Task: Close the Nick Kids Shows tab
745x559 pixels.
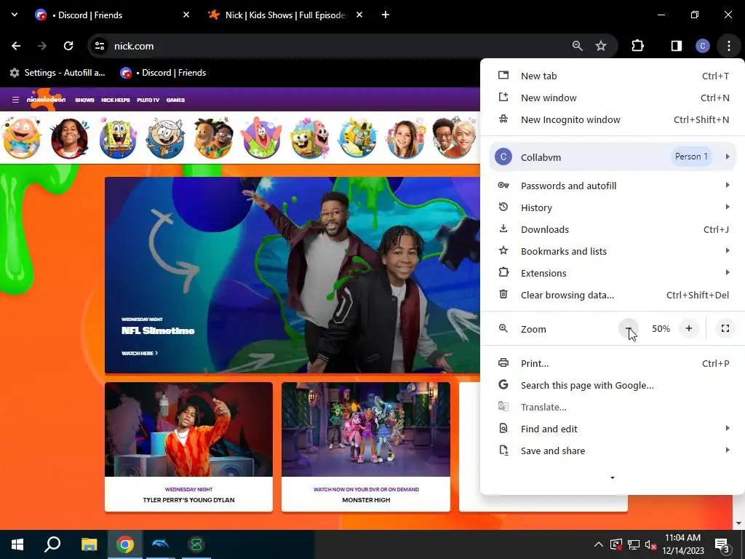Action: click(359, 15)
